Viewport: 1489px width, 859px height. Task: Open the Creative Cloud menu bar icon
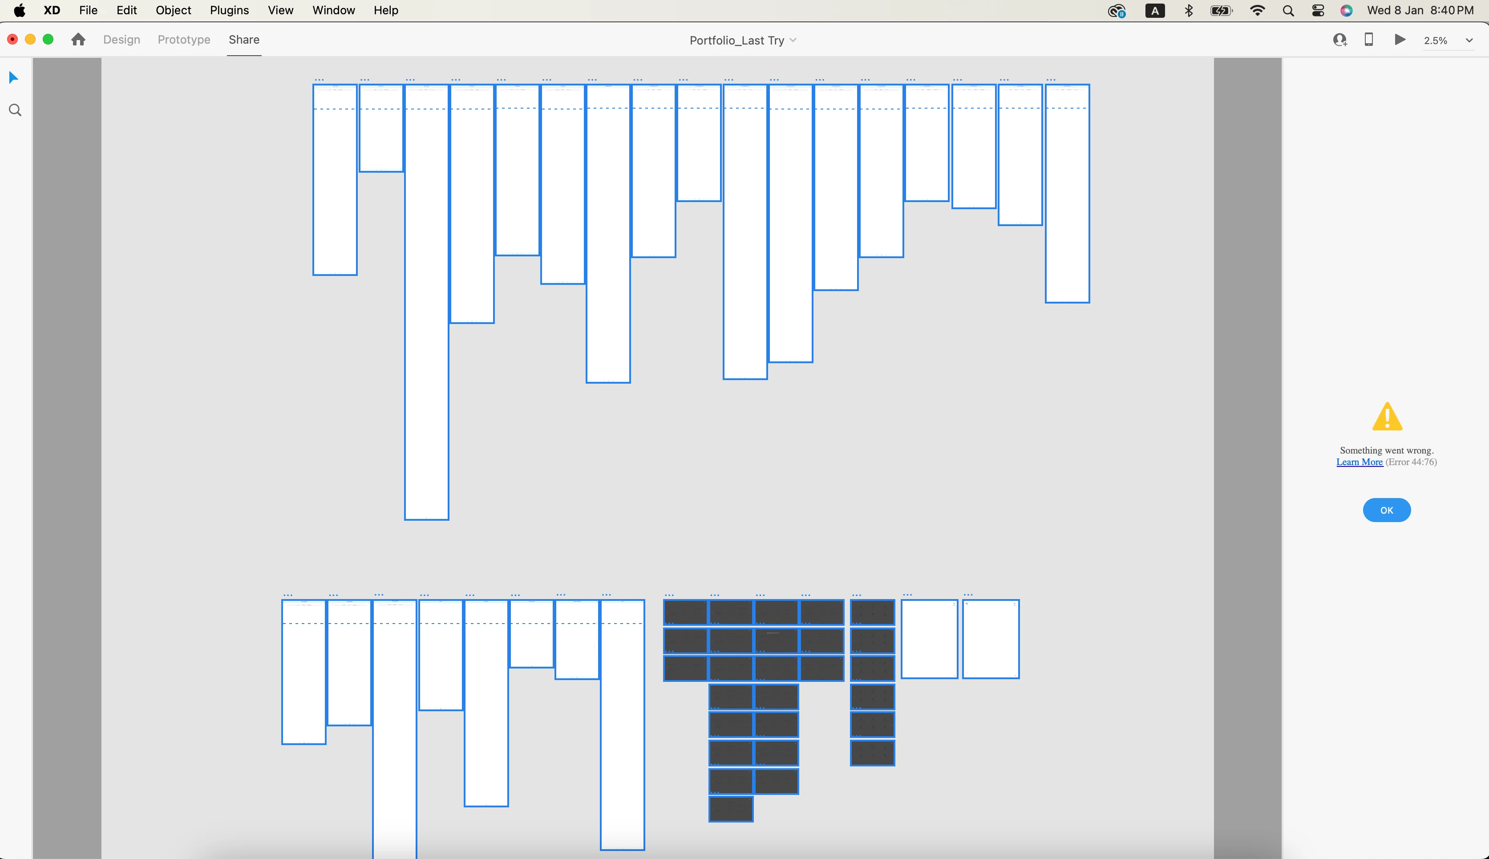point(1117,11)
